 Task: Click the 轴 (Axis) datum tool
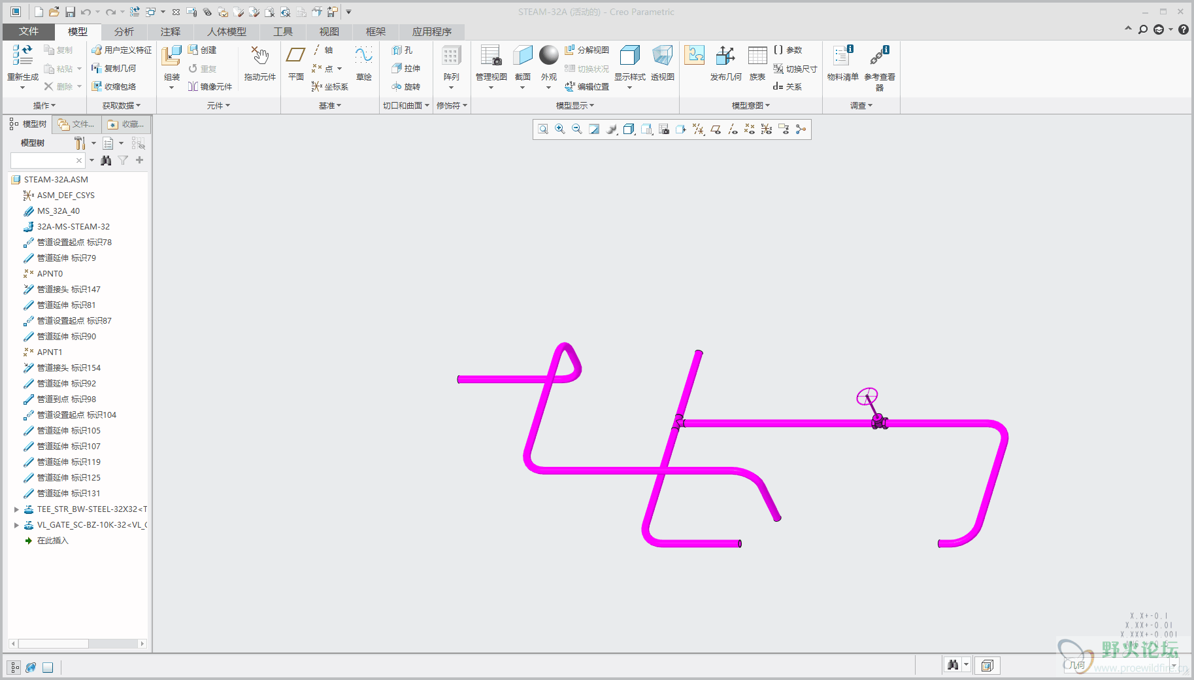(x=323, y=50)
